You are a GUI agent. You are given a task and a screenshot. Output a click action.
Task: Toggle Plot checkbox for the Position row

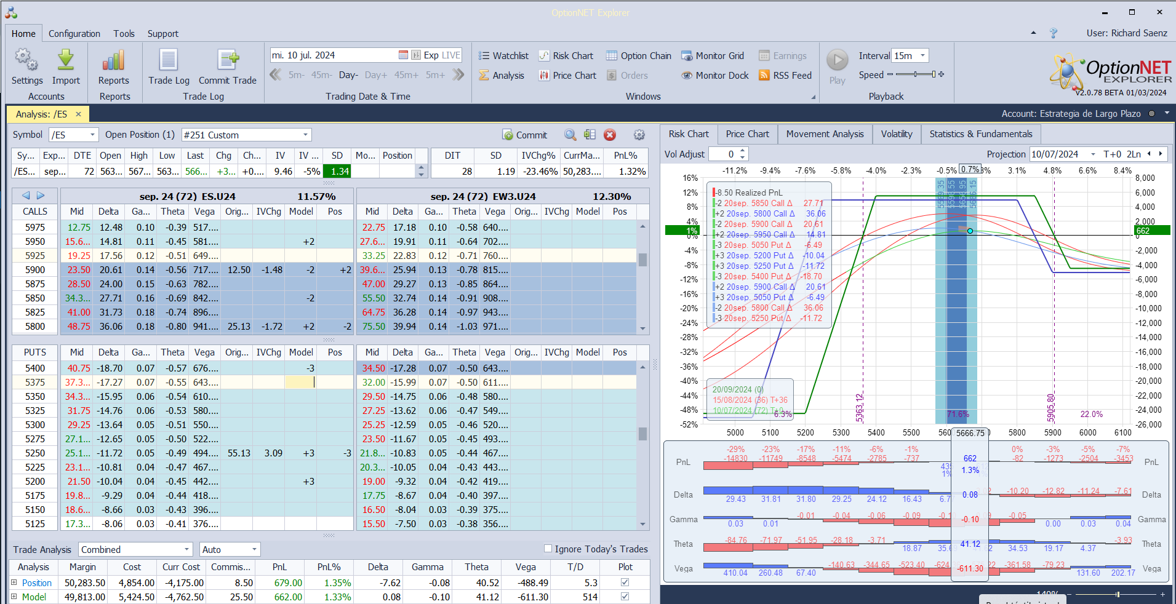click(625, 582)
